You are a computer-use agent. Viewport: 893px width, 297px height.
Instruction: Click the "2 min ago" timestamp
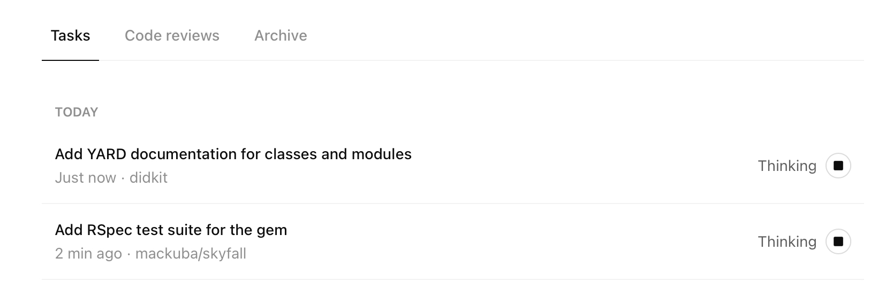click(x=88, y=253)
